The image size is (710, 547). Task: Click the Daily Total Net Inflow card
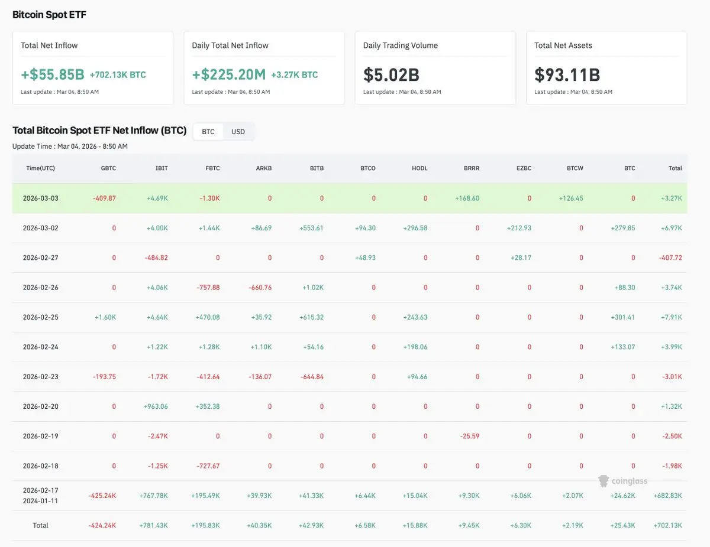(x=264, y=68)
